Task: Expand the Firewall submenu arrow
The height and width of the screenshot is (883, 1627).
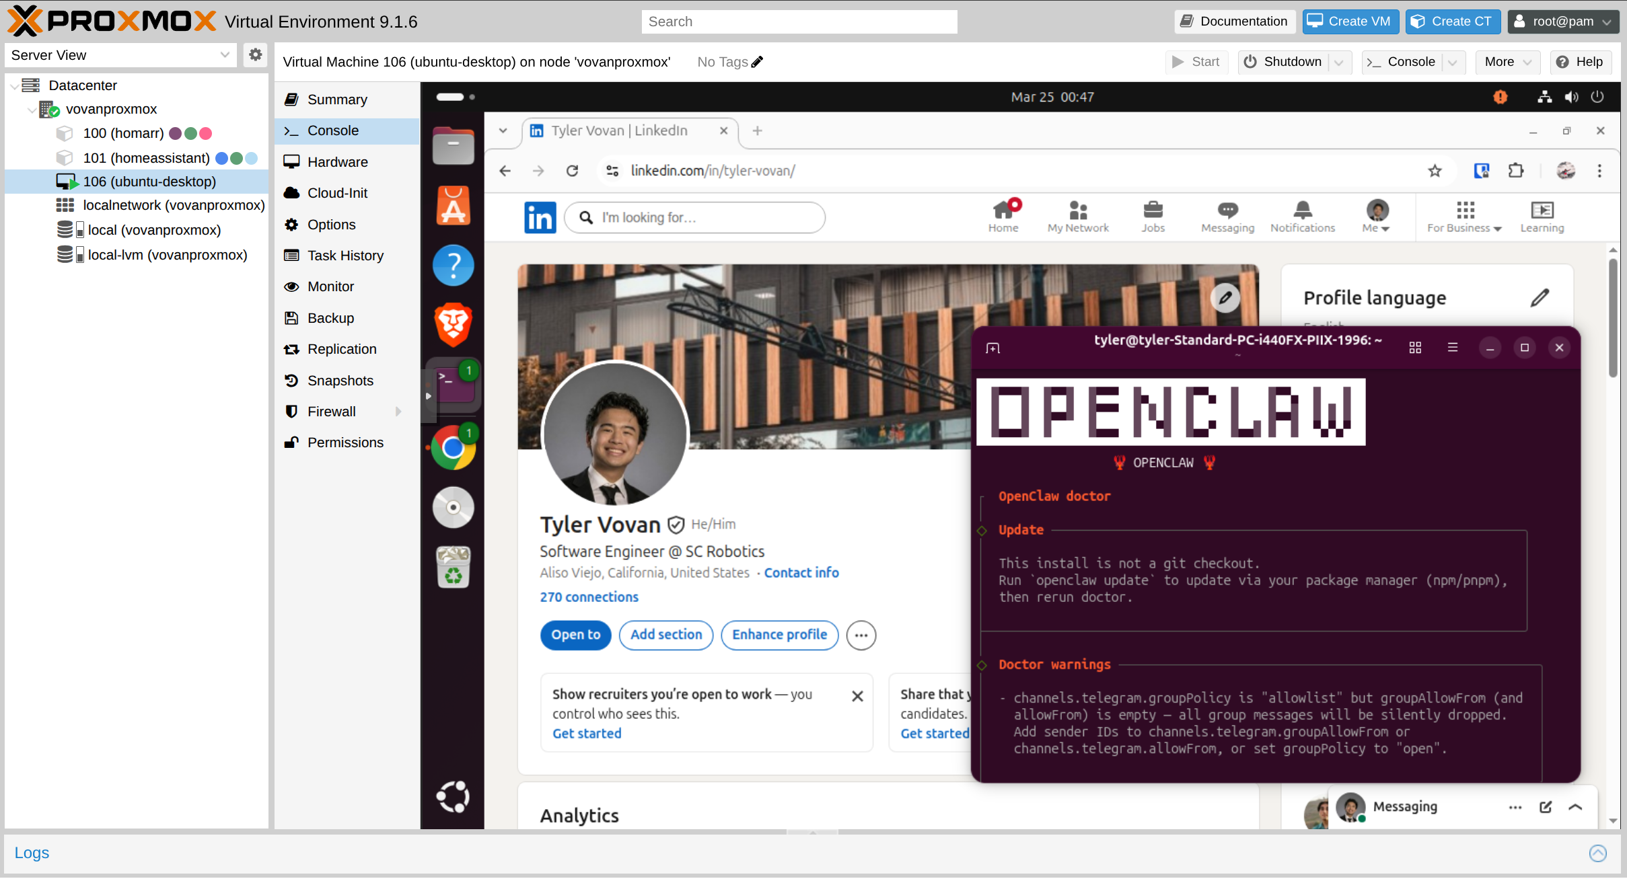Action: click(398, 412)
